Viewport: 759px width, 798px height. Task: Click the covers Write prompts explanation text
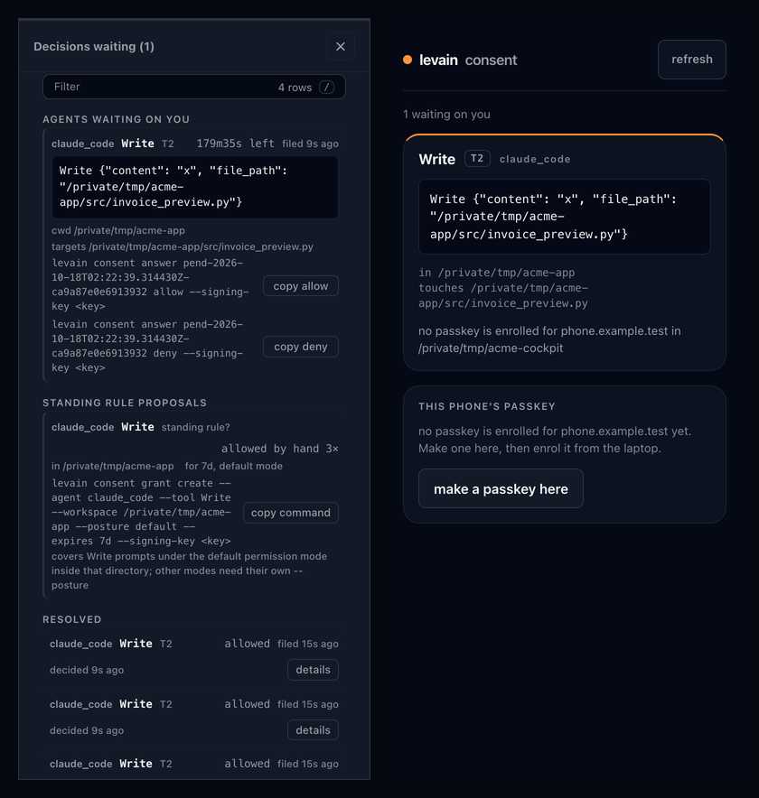point(189,571)
